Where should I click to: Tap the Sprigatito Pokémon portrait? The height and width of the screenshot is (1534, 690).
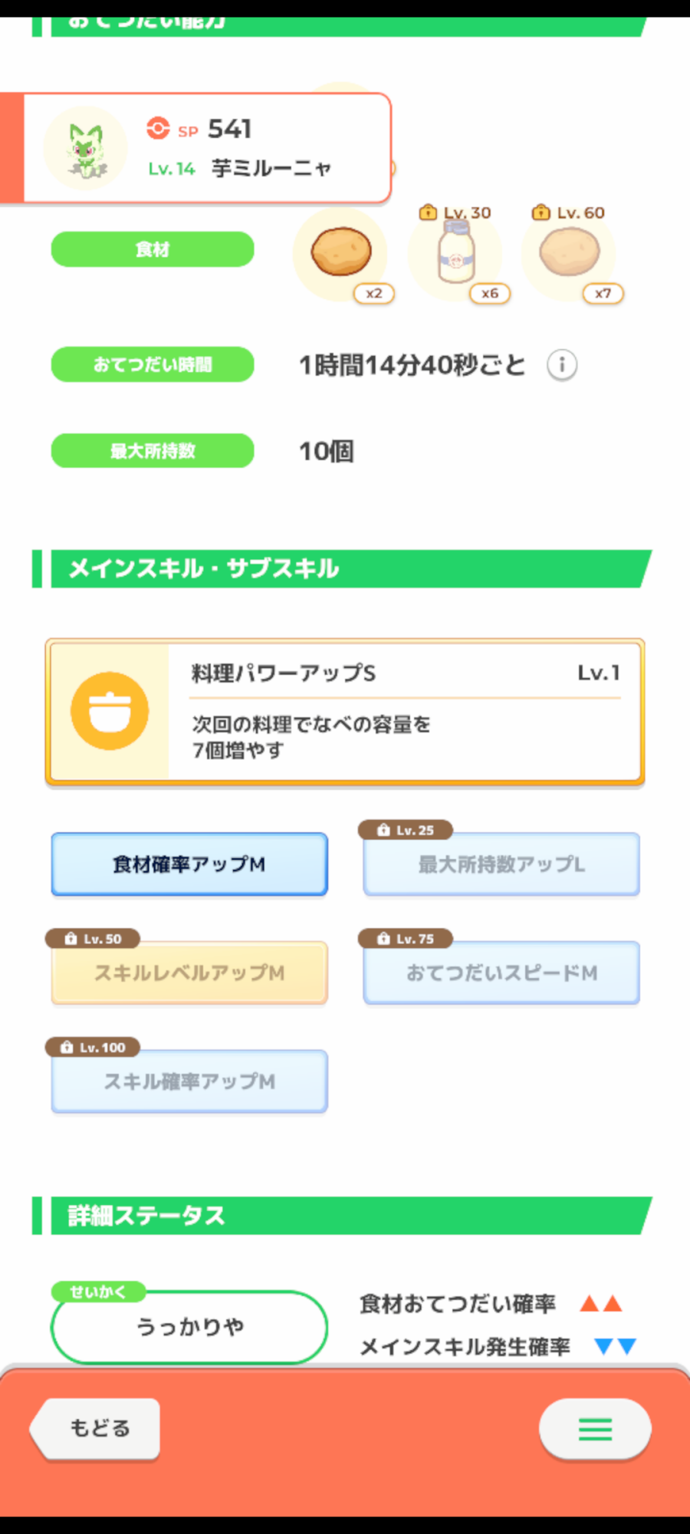coord(85,148)
